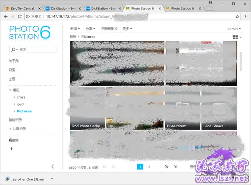Expand the cross album node
This screenshot has width=251, height=185.
(x=14, y=97)
